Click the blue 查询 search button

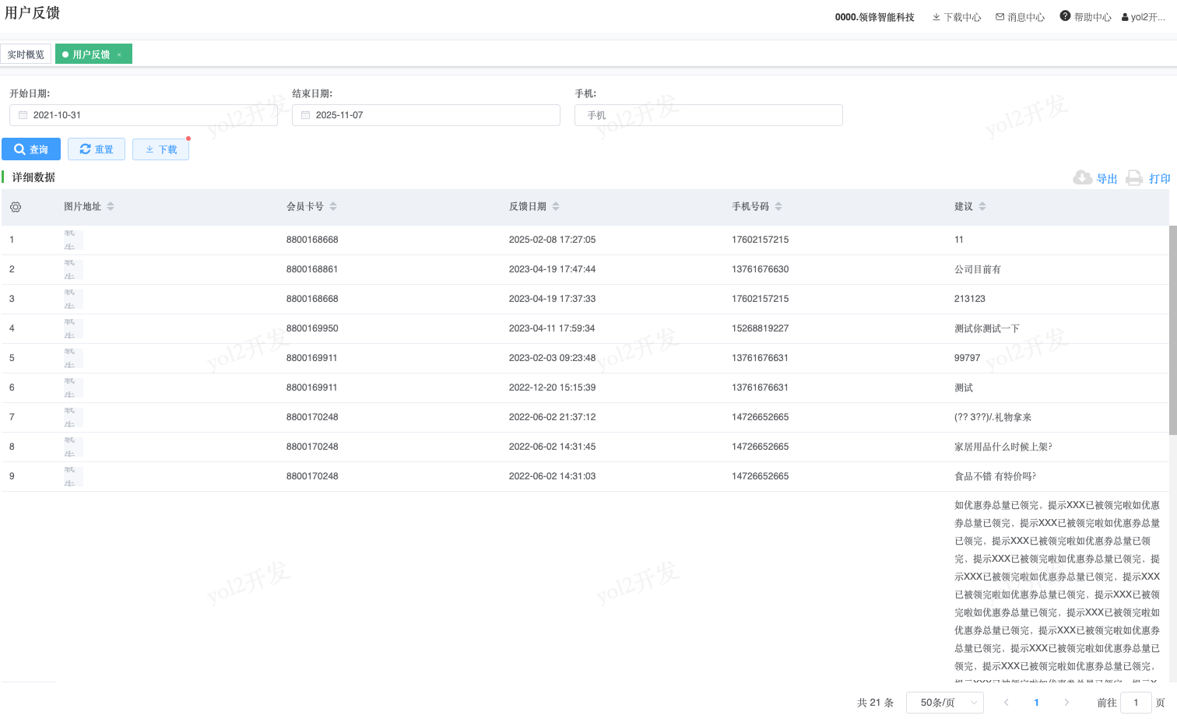point(31,149)
